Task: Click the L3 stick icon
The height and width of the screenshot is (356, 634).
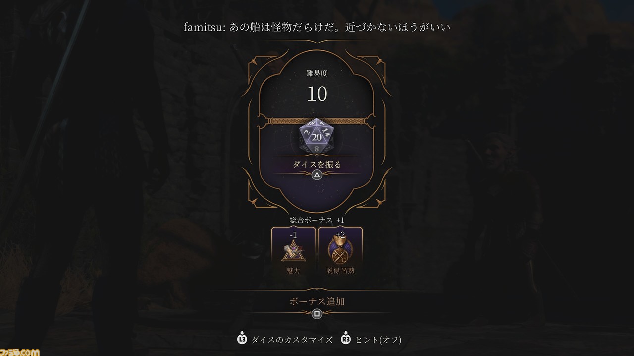Action: [242, 339]
